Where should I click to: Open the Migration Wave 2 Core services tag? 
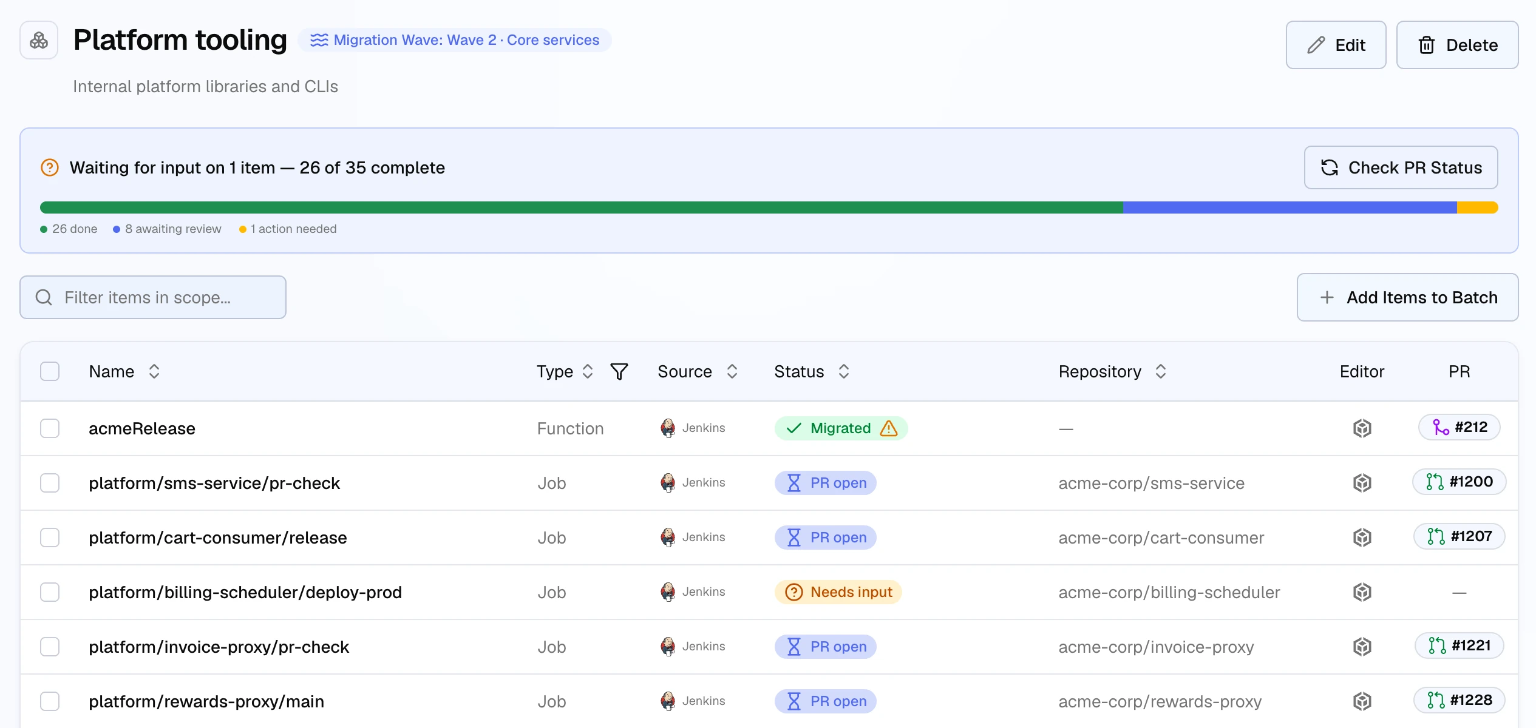[455, 40]
